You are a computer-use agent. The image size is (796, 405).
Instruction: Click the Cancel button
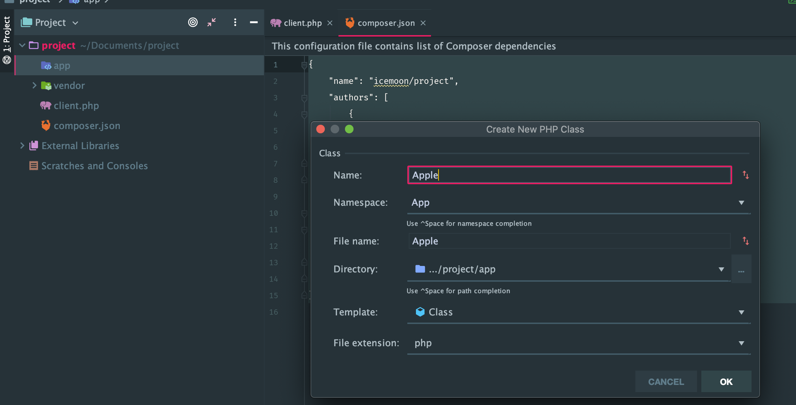tap(666, 382)
